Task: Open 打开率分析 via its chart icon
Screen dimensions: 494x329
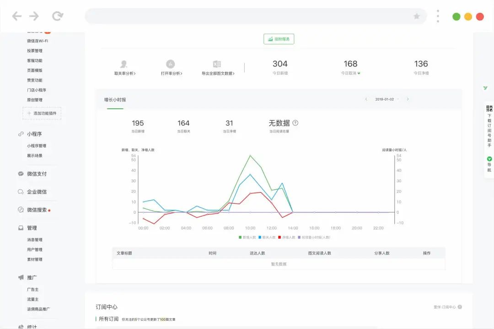Action: tap(171, 64)
